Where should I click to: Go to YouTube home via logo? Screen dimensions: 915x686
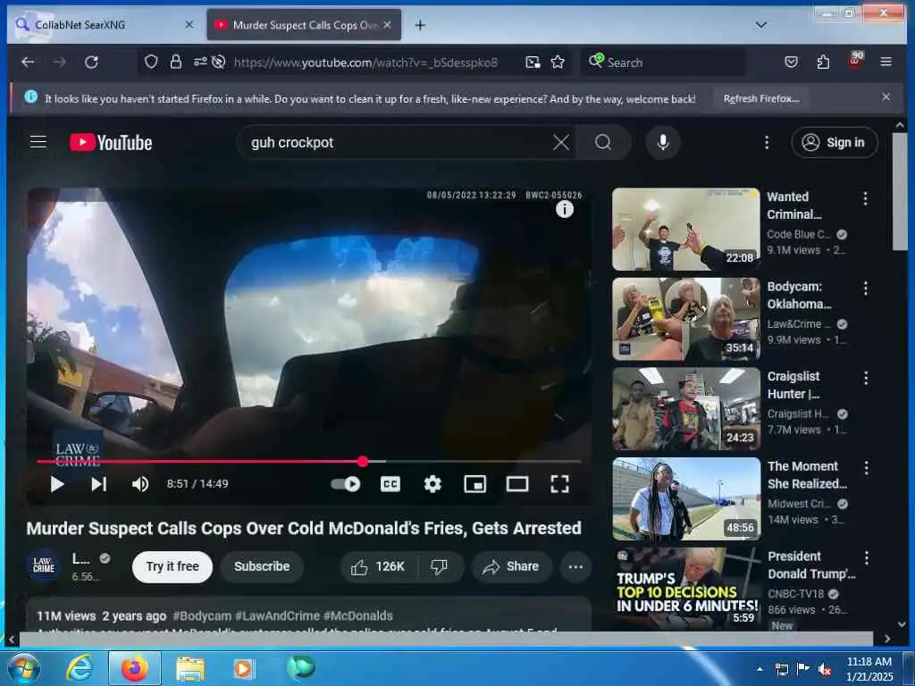pos(111,142)
